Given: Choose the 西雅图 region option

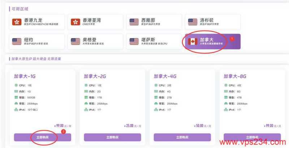Looking at the screenshot, I should click(x=154, y=22).
